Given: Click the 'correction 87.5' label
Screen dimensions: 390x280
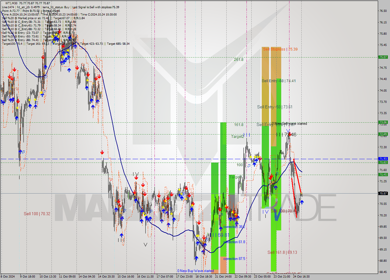Looking at the screenshot, I should click(234, 259).
